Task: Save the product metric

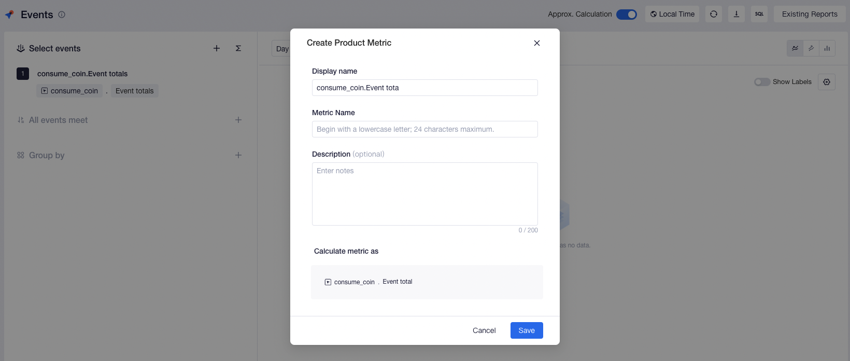Action: pyautogui.click(x=527, y=330)
